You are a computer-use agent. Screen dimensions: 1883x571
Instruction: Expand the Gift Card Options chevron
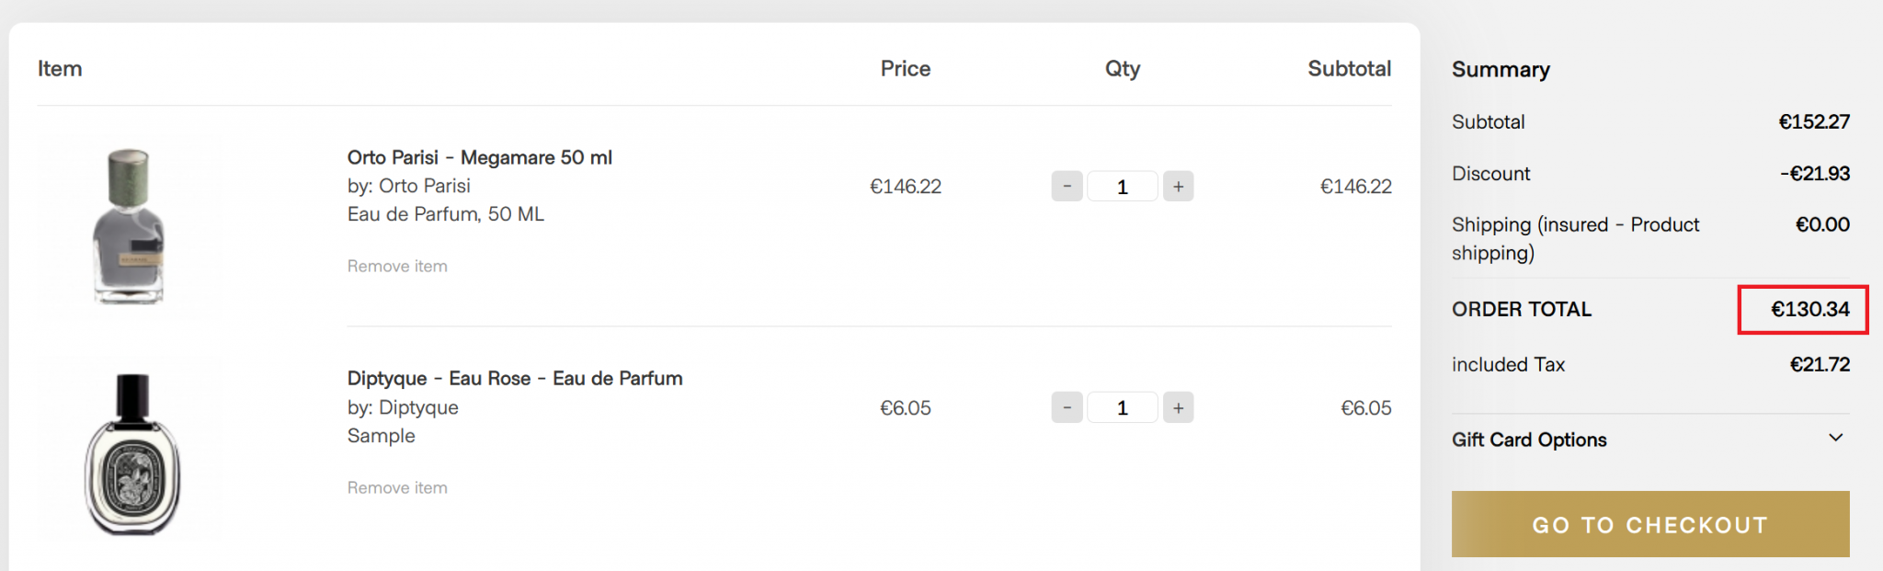pyautogui.click(x=1835, y=439)
